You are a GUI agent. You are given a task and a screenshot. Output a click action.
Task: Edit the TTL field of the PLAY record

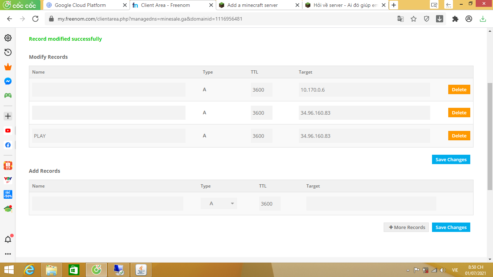(x=262, y=136)
